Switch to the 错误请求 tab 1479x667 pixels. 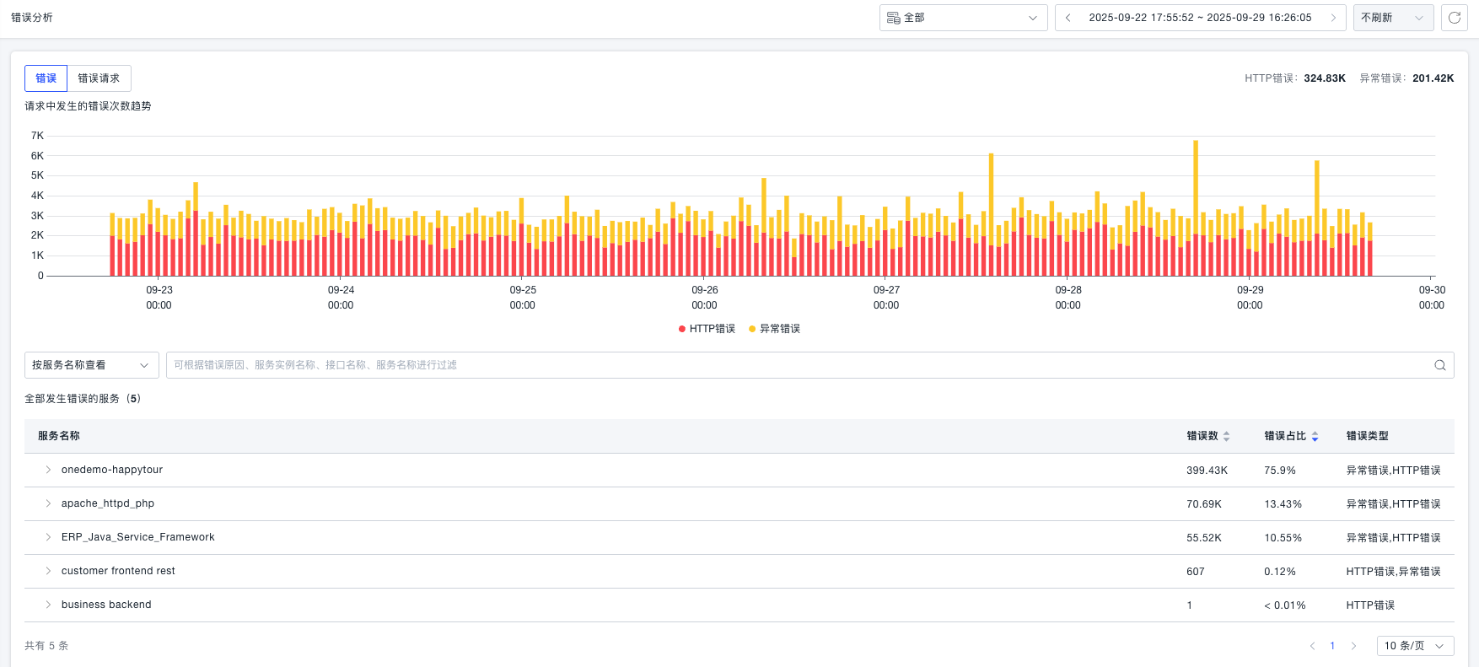(x=99, y=78)
